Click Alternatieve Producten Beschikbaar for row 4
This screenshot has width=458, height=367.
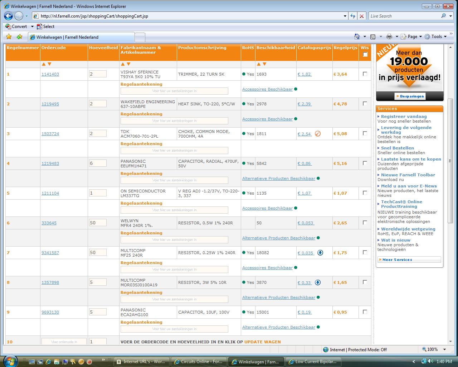(x=279, y=178)
